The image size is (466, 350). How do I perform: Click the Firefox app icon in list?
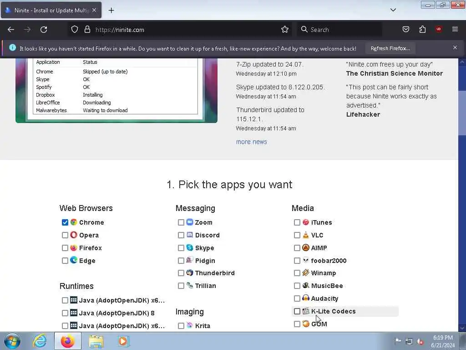pyautogui.click(x=74, y=247)
